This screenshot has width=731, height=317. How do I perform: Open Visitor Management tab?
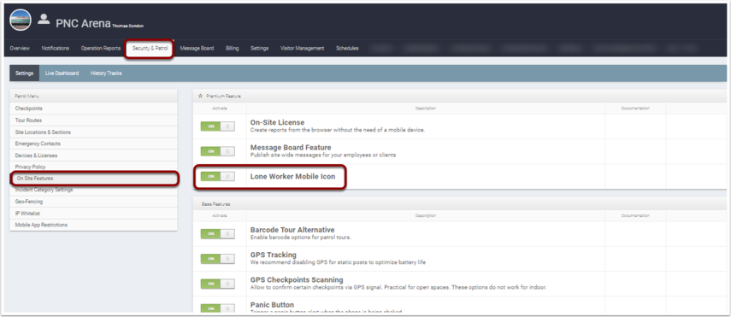[x=302, y=49]
